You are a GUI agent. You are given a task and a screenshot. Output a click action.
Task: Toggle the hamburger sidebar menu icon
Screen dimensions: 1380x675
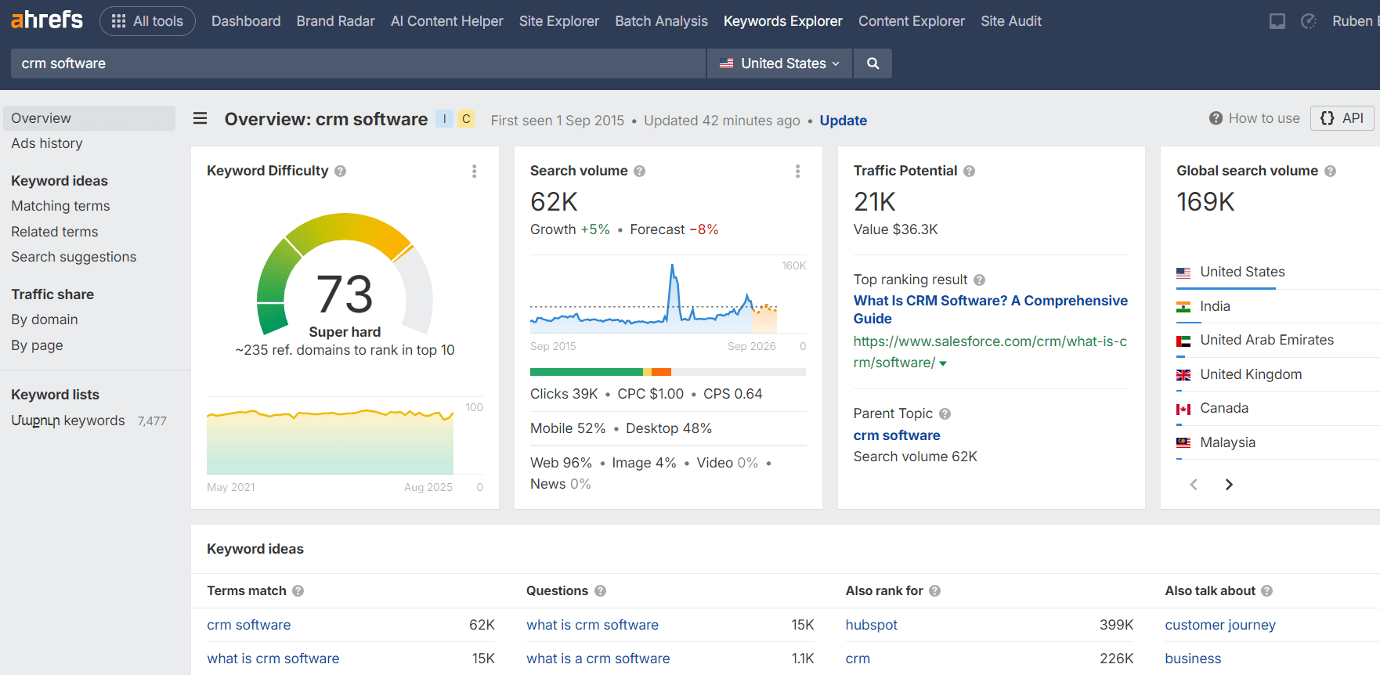click(x=200, y=119)
